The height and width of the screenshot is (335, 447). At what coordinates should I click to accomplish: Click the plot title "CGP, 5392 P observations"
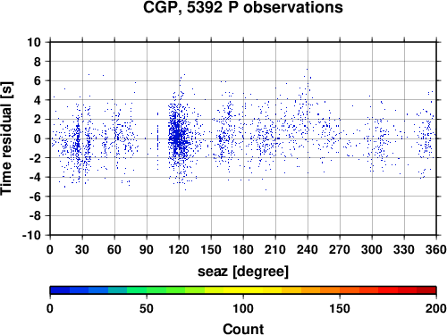point(243,7)
